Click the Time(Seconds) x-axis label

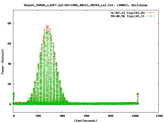(x=85, y=121)
